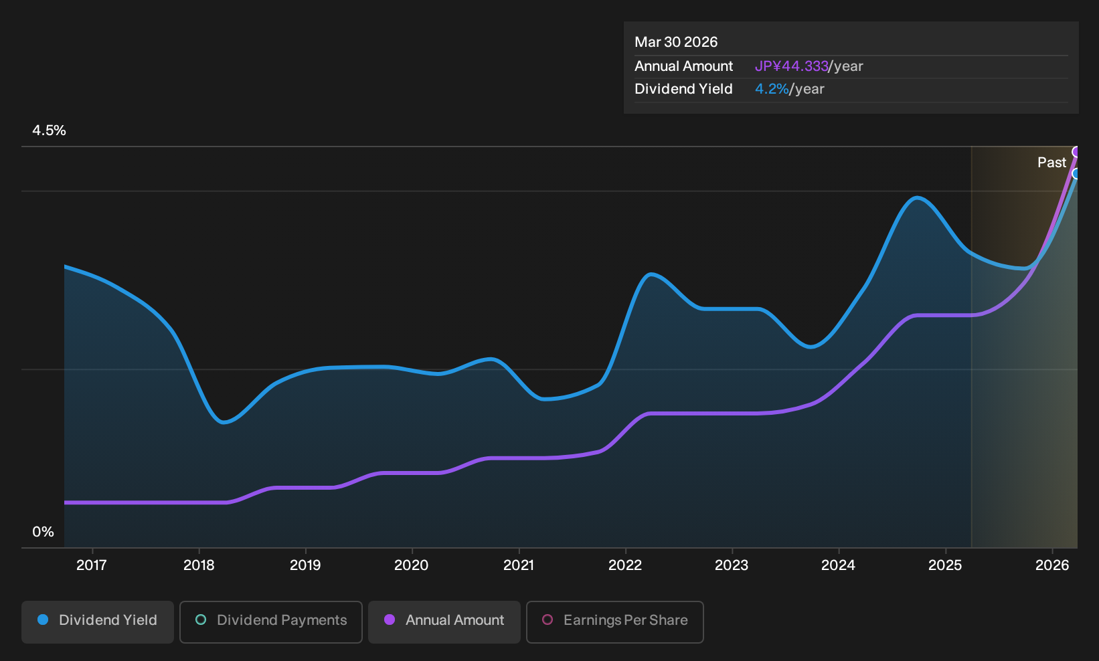Select the blue Dividend Yield endpoint marker
The image size is (1099, 661).
1076,174
